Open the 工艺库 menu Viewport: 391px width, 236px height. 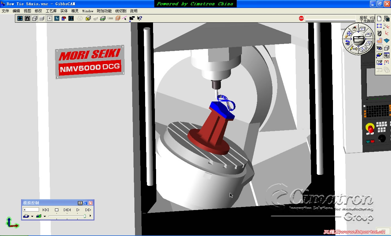[x=51, y=11]
